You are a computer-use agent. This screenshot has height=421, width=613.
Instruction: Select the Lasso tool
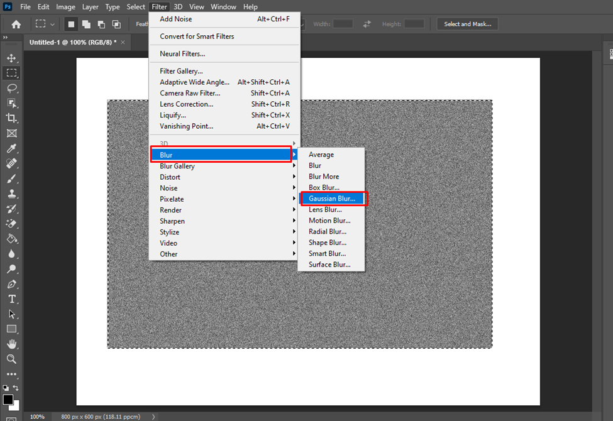pos(12,88)
